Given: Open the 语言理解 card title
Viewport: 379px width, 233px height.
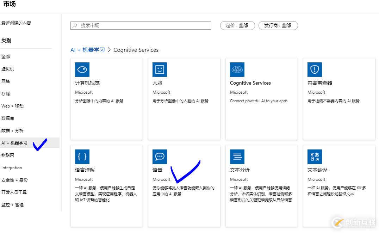Looking at the screenshot, I should [85, 170].
